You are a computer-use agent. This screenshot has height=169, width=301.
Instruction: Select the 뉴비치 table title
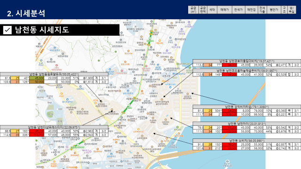(x=246, y=141)
